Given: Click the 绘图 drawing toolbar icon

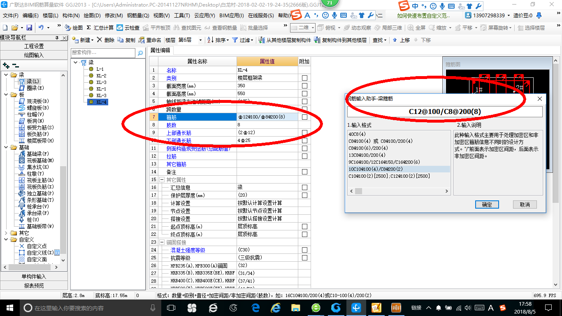Looking at the screenshot, I should click(73, 28).
